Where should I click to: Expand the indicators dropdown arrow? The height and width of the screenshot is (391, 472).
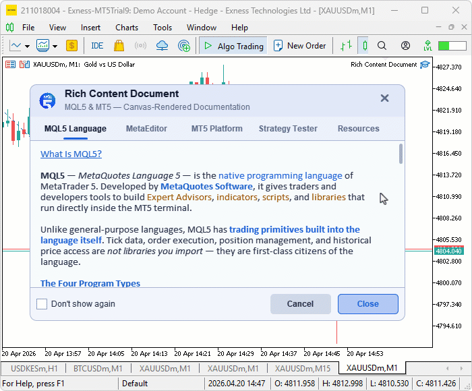click(55, 46)
